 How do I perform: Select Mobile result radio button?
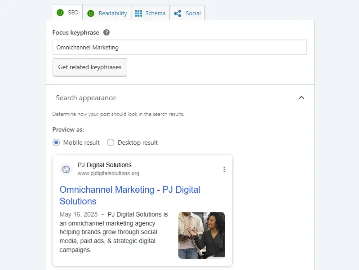coord(56,142)
